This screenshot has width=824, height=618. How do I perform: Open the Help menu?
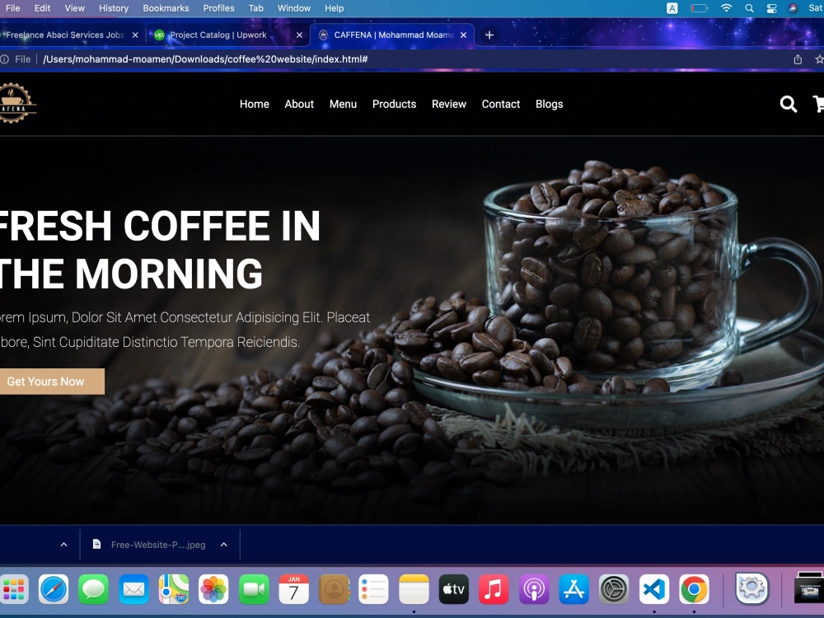point(334,8)
